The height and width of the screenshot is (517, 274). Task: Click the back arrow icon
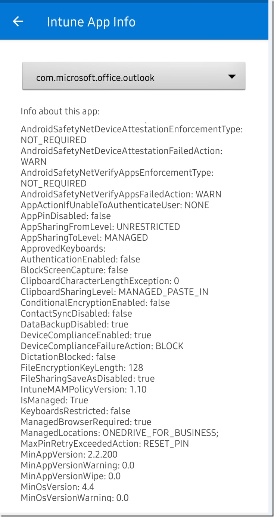coord(18,21)
